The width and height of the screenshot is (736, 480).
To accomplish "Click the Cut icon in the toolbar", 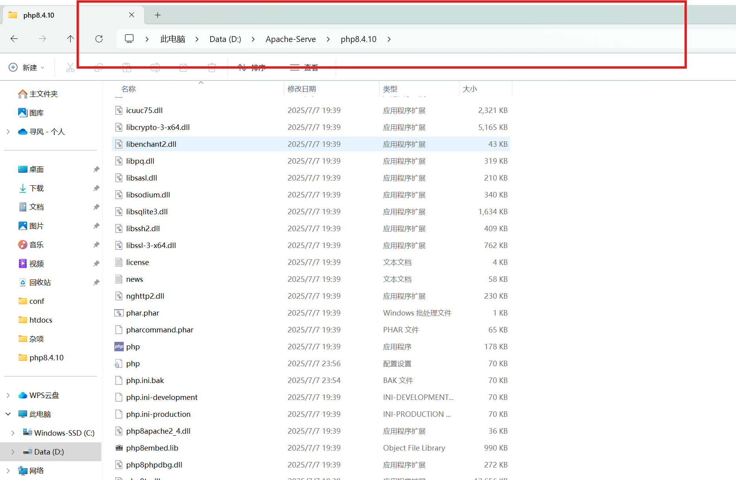I will 70,67.
